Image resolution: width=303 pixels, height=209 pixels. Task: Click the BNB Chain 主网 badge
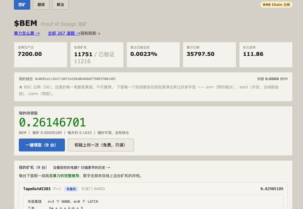276,4
